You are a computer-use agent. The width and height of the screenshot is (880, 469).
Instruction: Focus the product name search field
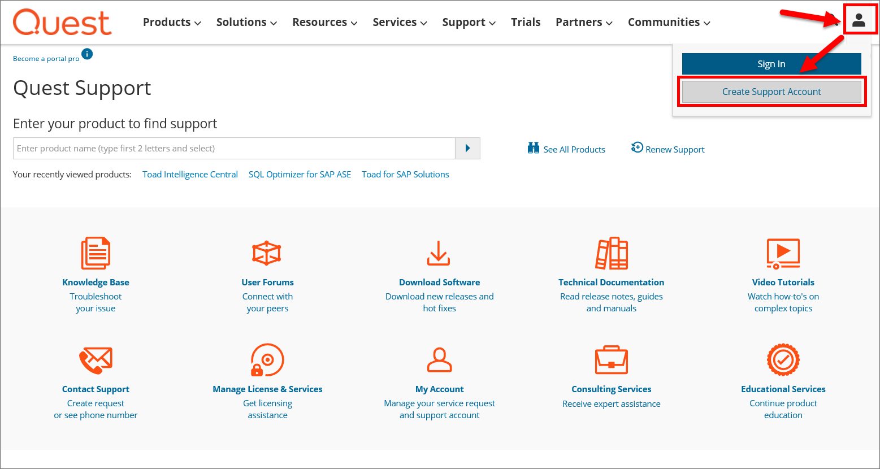click(x=234, y=148)
